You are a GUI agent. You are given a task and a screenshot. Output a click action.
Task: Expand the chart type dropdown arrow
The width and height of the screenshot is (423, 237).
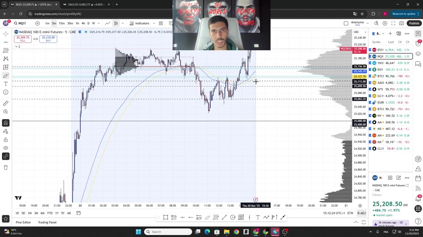(123, 23)
